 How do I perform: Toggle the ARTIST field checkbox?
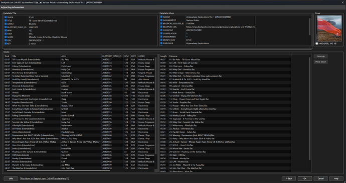(6, 24)
